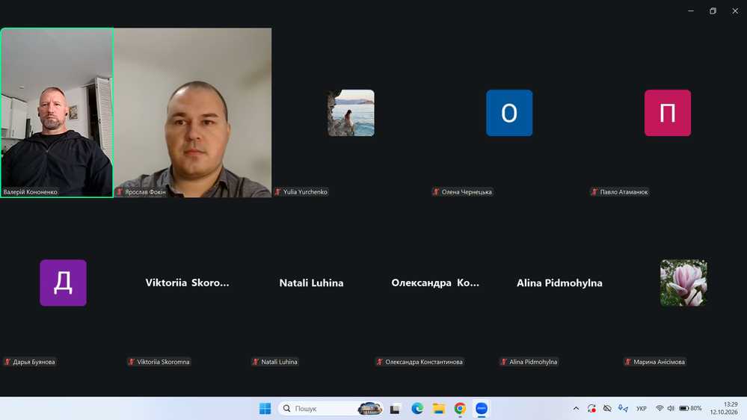Viewport: 747px width, 420px height.
Task: Click the 'Viktoriia Skoromna' bottom name label
Action: [x=164, y=362]
